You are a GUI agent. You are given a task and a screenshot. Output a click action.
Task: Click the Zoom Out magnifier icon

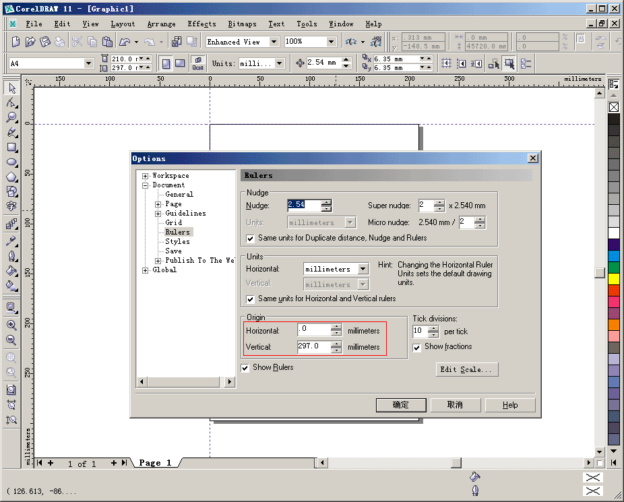(11, 340)
